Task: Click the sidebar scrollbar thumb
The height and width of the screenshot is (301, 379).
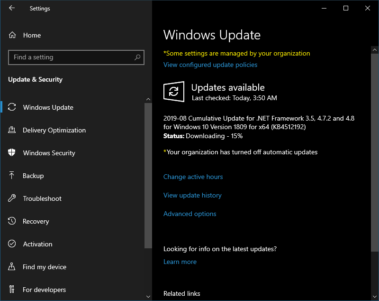Action: 148,176
